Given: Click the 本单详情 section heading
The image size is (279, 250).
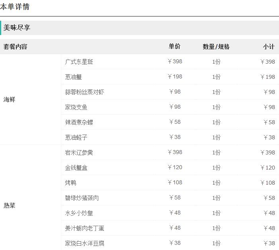Looking at the screenshot, I should pos(15,7).
